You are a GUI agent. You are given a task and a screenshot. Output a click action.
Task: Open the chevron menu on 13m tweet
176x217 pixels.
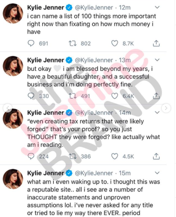(x=157, y=60)
